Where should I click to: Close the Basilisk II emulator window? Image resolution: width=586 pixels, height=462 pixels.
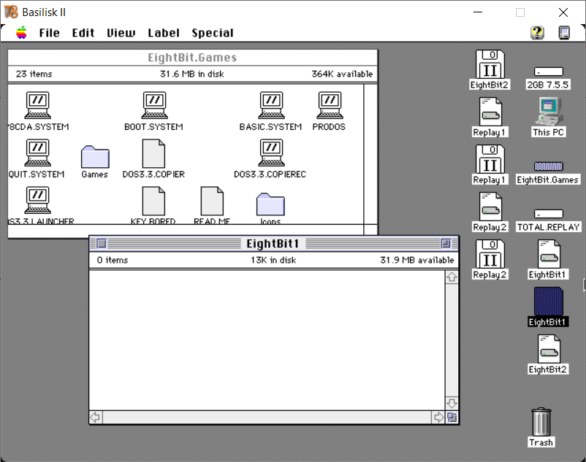[563, 12]
